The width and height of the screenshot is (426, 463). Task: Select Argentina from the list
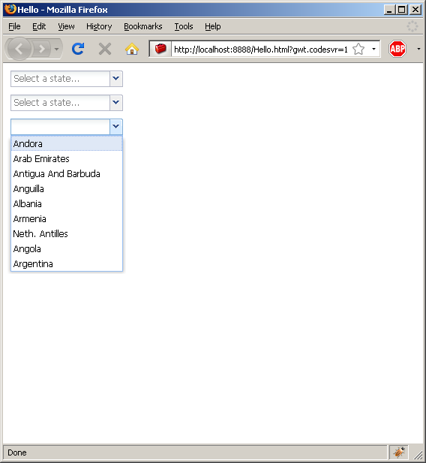(67, 263)
